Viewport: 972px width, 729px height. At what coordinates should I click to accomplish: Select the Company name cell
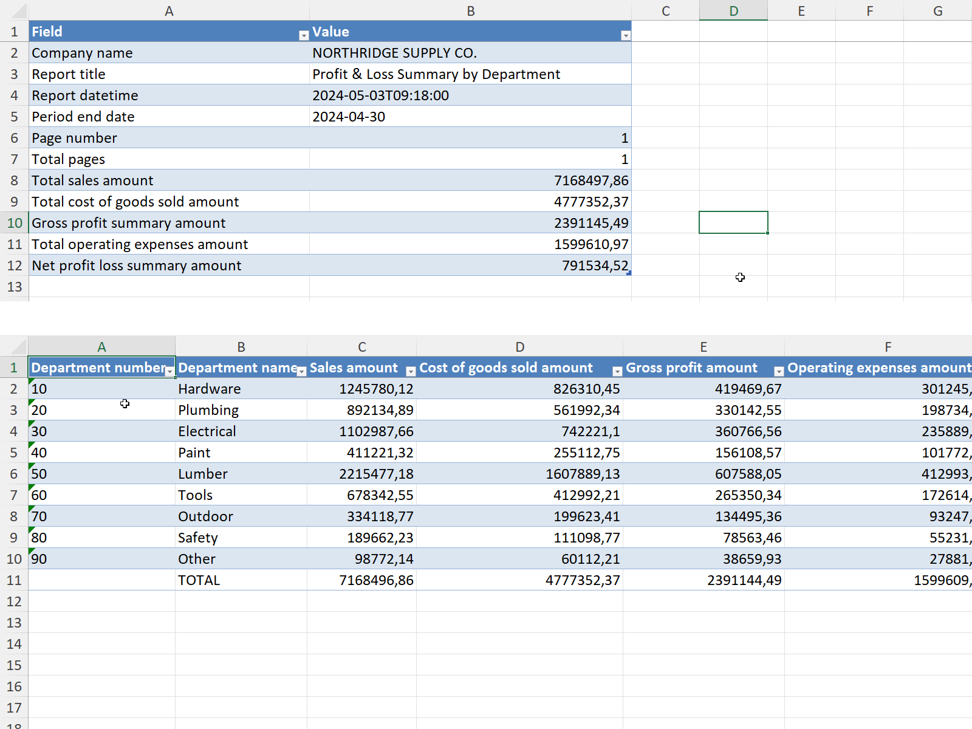(x=169, y=53)
